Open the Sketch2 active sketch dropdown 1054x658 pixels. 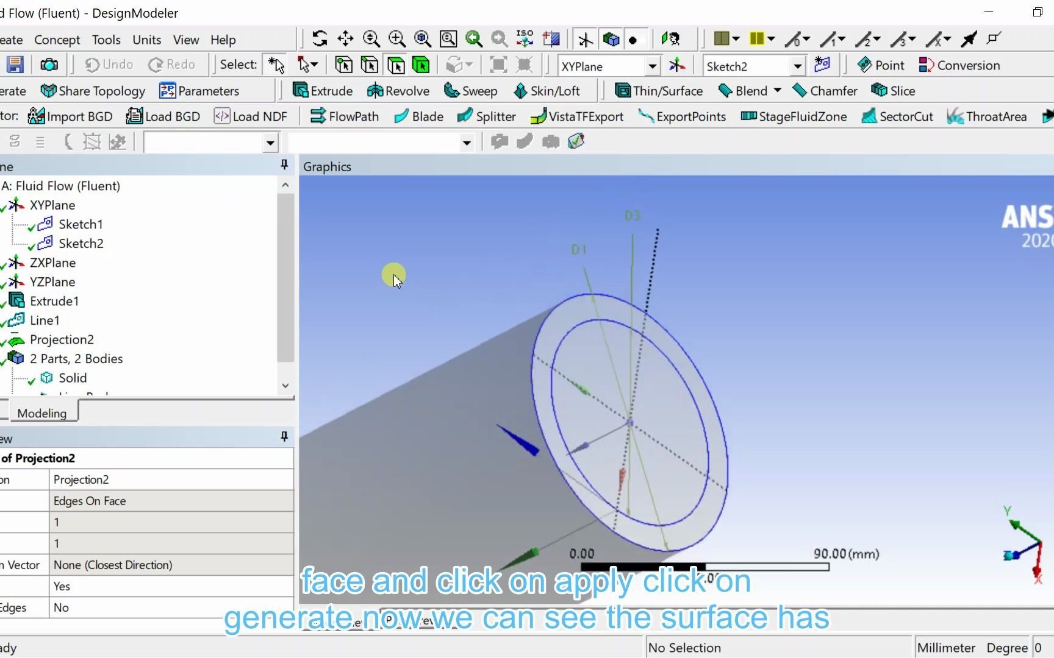pyautogui.click(x=797, y=66)
